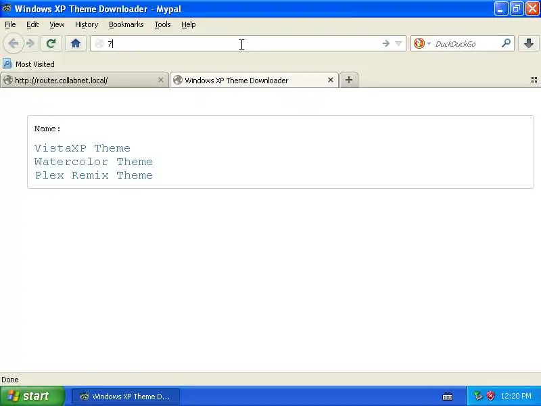Open the History menu
This screenshot has width=541, height=406.
[x=87, y=24]
